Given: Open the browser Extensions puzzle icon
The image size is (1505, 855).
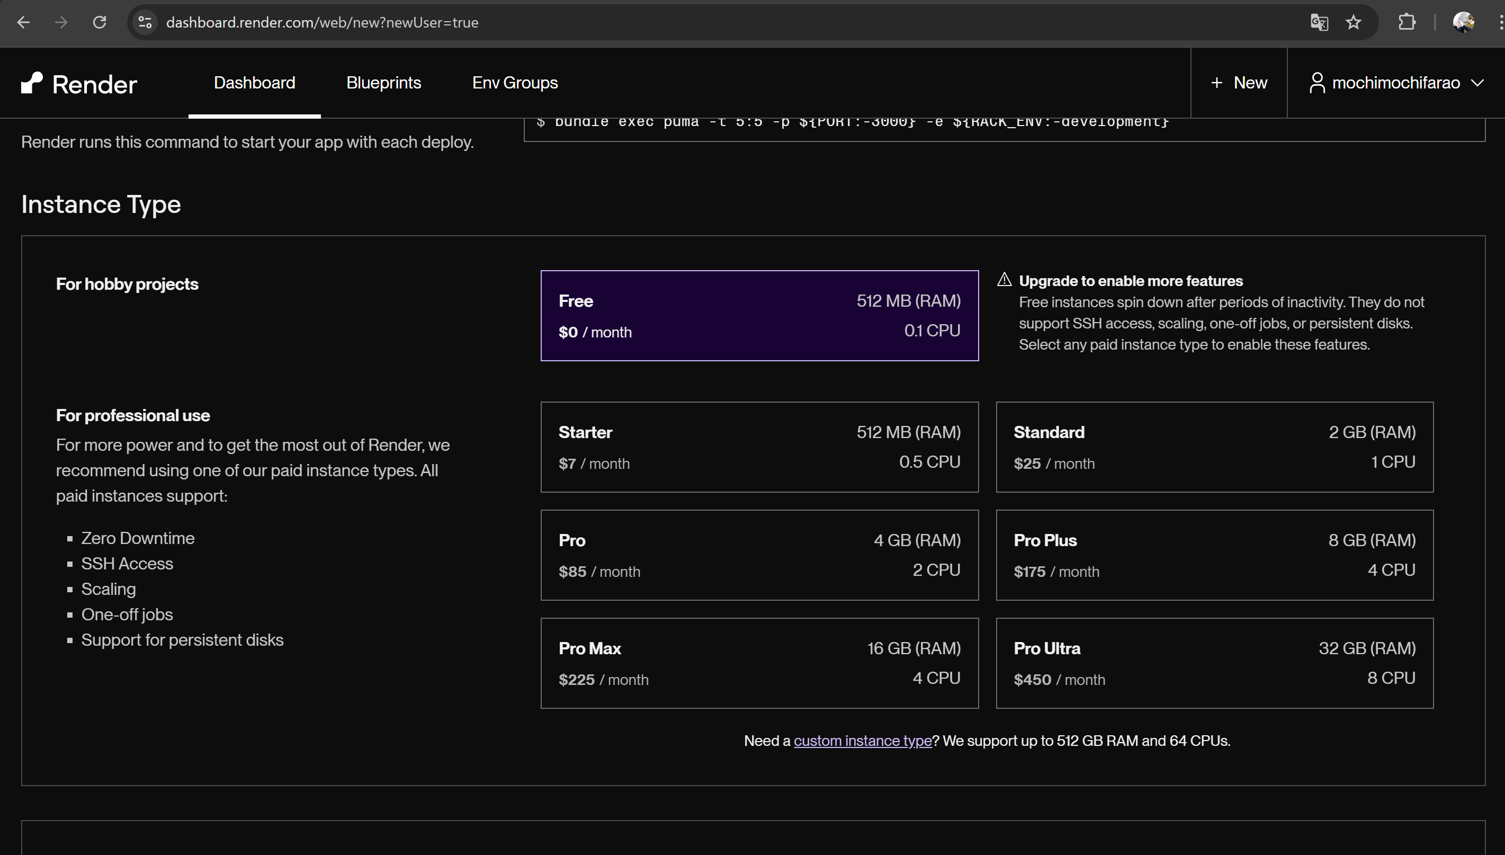Looking at the screenshot, I should (x=1407, y=22).
